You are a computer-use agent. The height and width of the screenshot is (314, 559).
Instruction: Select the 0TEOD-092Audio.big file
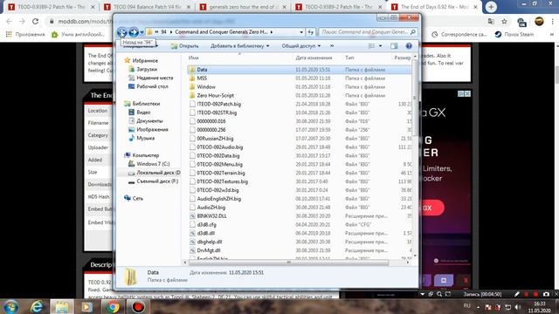(x=219, y=147)
